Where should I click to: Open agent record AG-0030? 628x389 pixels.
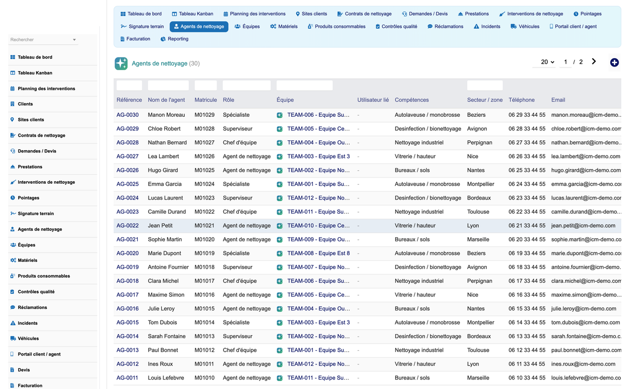(x=128, y=115)
